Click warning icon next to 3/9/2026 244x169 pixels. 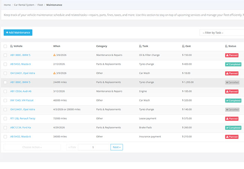(x=54, y=73)
